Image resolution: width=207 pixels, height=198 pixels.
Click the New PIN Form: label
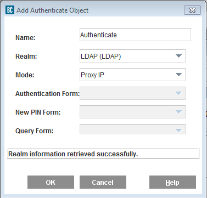pyautogui.click(x=38, y=112)
